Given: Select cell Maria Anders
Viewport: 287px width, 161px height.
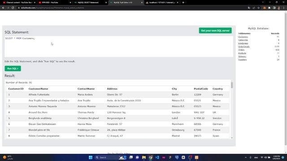Looking at the screenshot, I should coord(85,94).
